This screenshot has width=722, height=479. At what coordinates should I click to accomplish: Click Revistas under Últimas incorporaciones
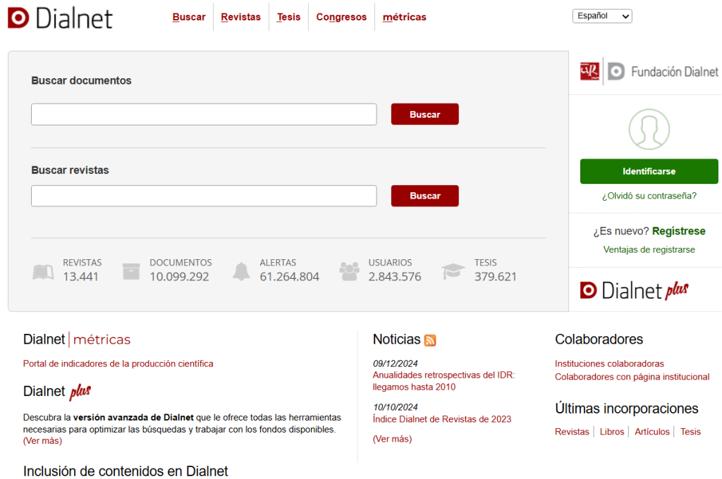(572, 432)
